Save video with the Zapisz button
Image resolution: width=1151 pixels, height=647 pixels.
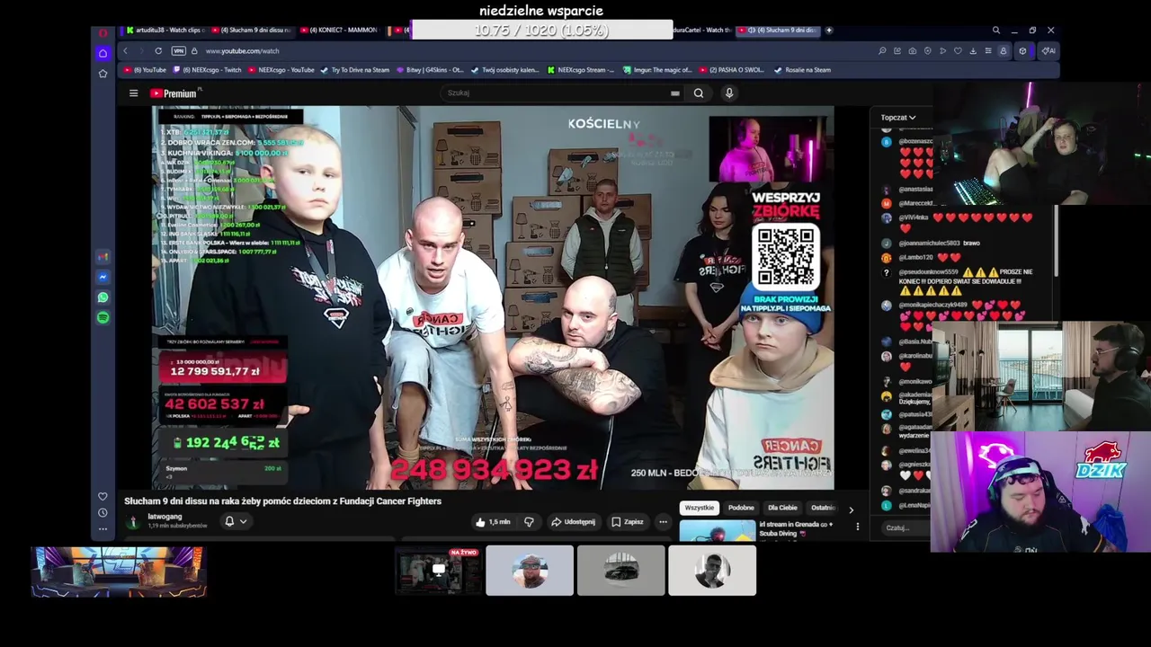click(628, 522)
